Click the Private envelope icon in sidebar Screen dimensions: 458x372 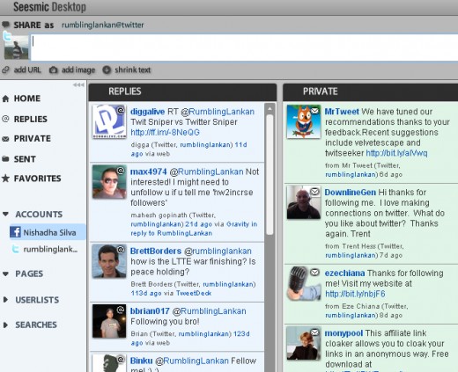(5, 139)
